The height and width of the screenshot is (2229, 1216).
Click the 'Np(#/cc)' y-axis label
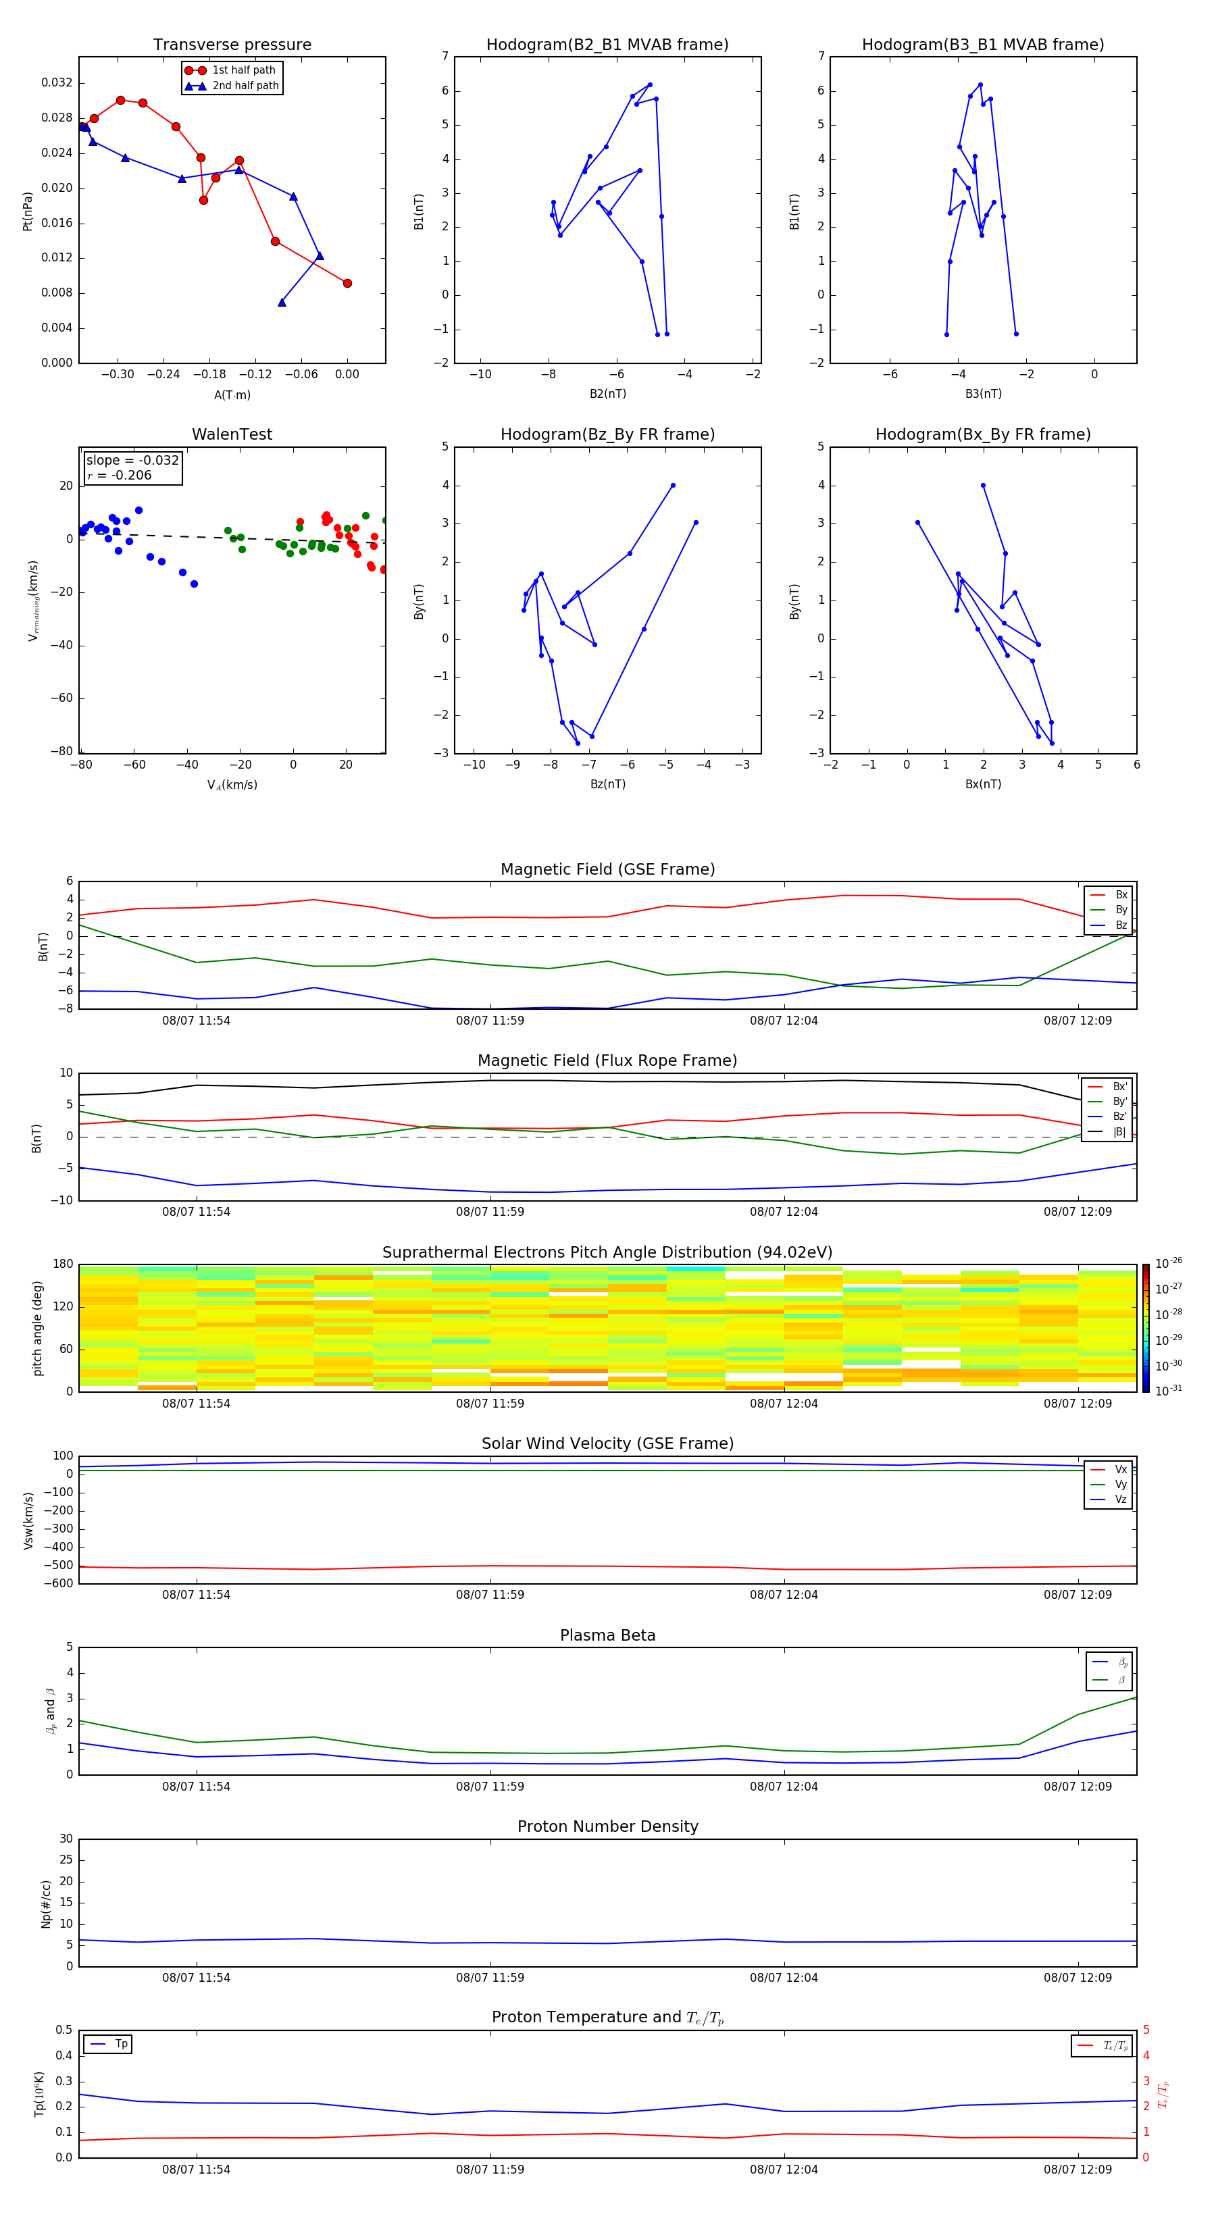[46, 1903]
